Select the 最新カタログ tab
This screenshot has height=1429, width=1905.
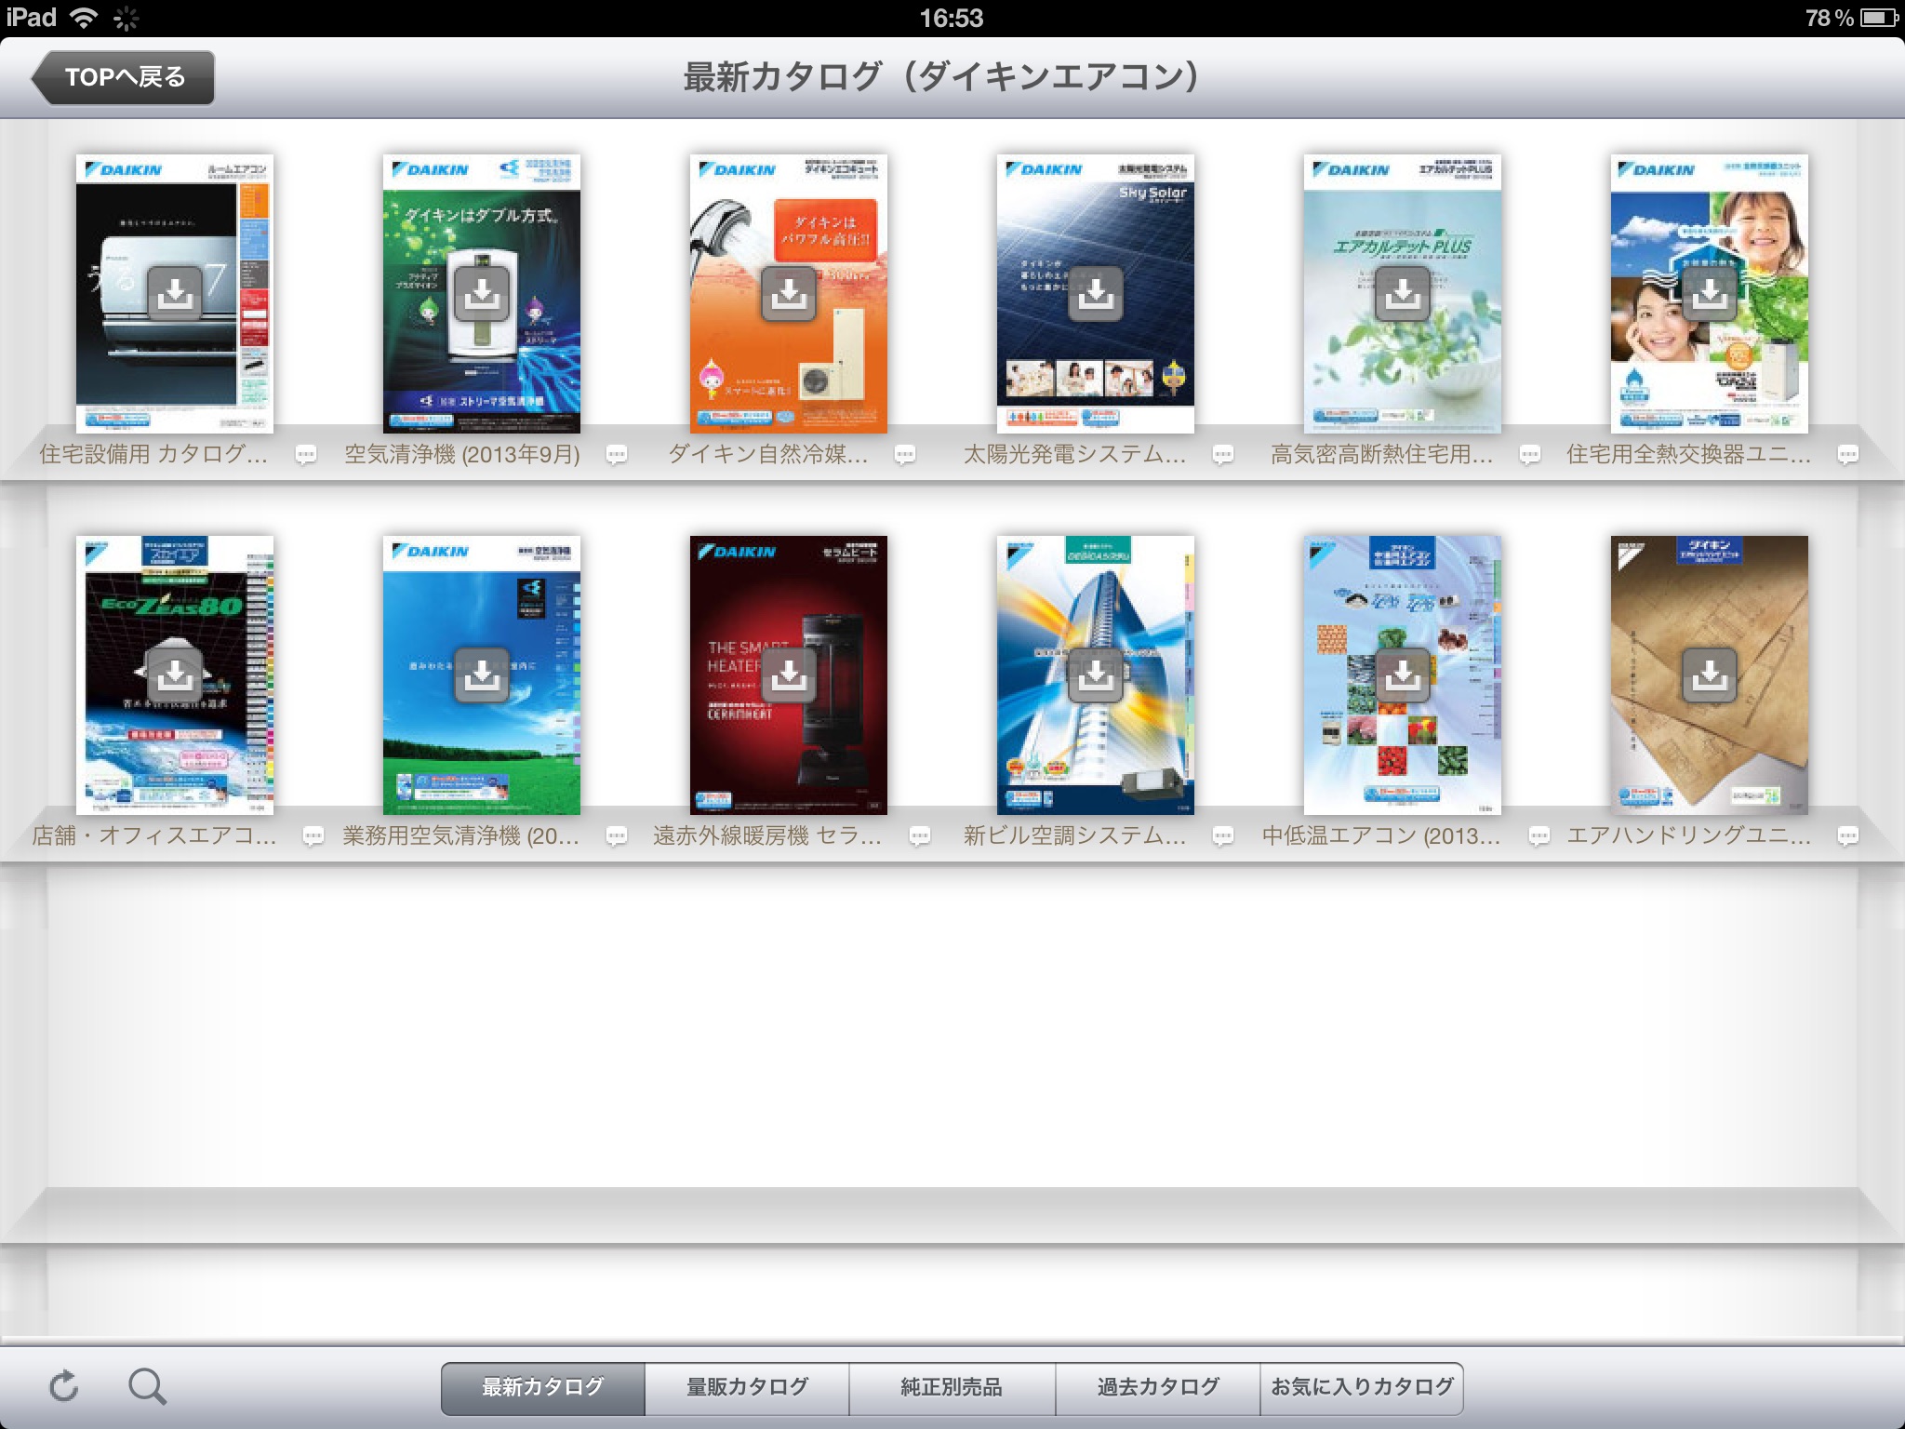(542, 1388)
